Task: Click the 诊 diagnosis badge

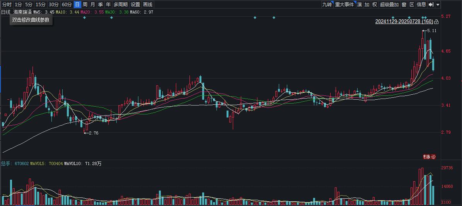Action: tap(433, 157)
